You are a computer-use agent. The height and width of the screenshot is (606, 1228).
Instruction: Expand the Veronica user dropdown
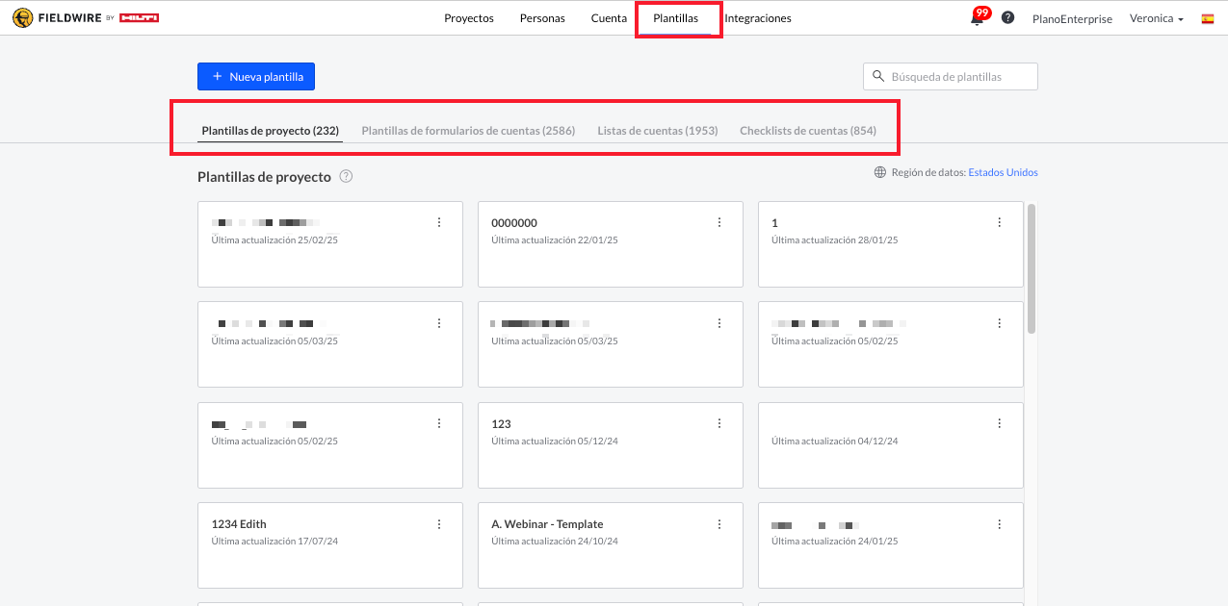(x=1156, y=18)
